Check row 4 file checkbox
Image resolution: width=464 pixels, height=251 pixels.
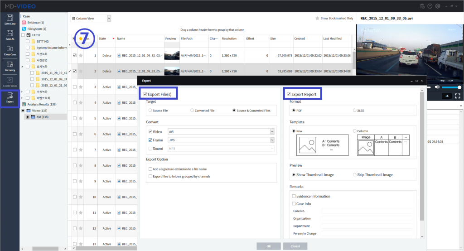pyautogui.click(x=75, y=102)
